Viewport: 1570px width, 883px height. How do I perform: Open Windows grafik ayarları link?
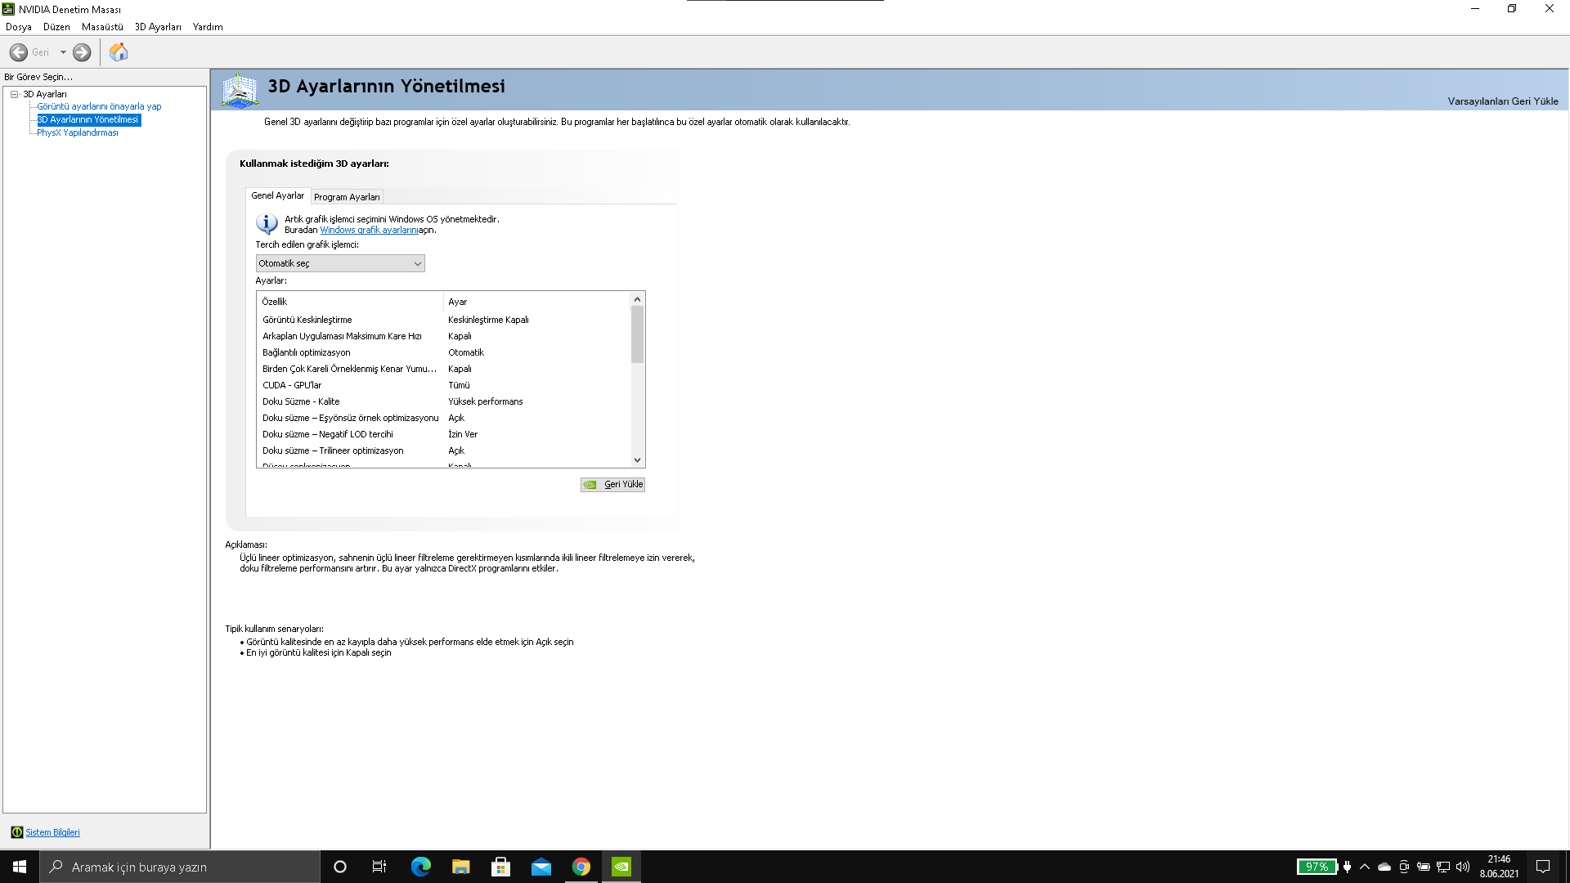coord(369,231)
